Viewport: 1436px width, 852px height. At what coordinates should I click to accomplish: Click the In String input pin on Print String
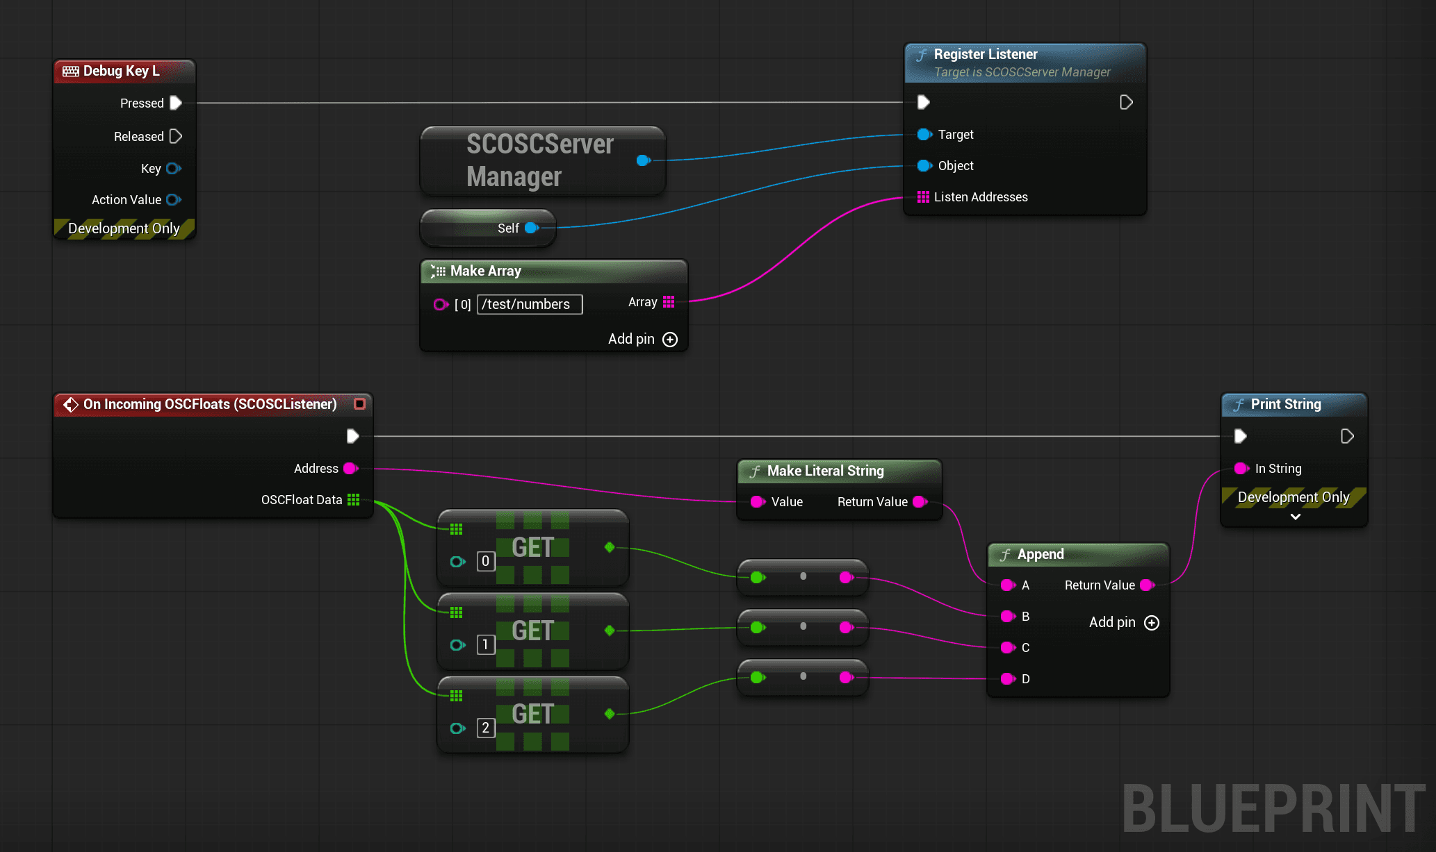click(x=1241, y=468)
